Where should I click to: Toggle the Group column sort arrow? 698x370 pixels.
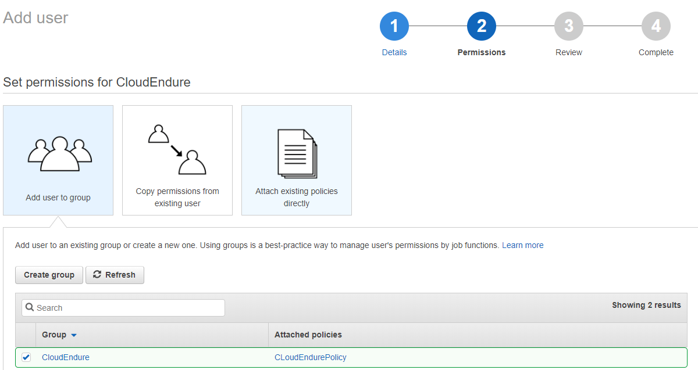click(x=74, y=335)
